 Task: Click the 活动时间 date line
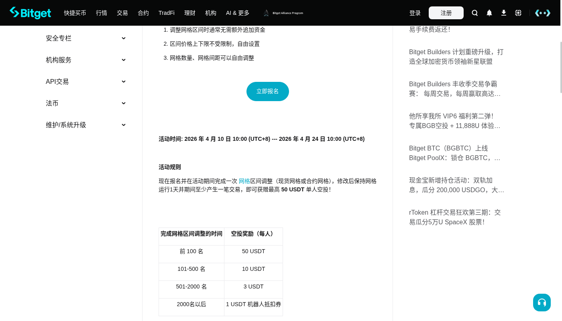click(262, 139)
